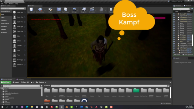Viewport: 194px width, 109px height.
Task: Click World Outliner vertical scrollbar
Action: click(x=192, y=40)
